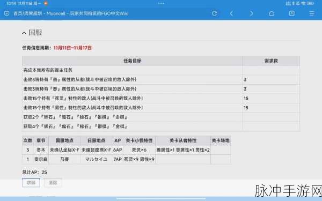322x201 pixels.
Task: Click cell 死灵×6
Action: click(139, 150)
